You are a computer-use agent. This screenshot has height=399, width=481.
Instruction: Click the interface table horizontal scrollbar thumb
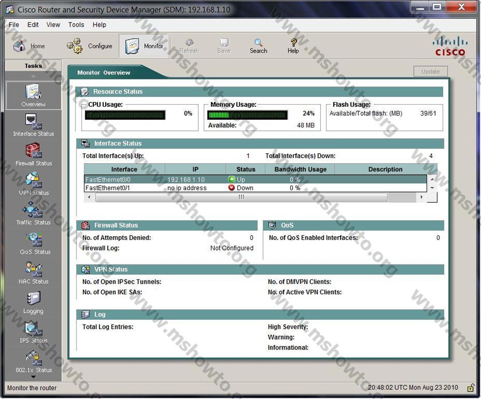coord(241,197)
